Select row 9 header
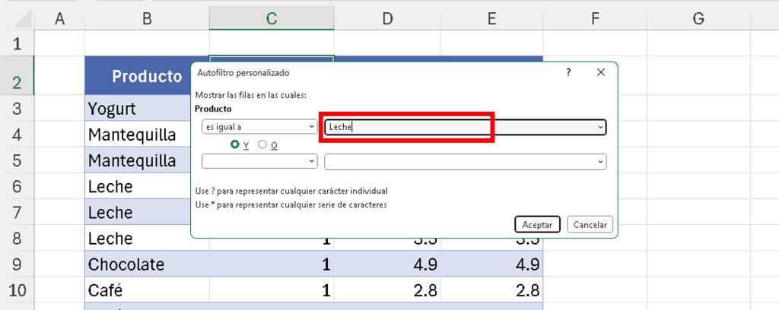779x310 pixels. click(17, 264)
